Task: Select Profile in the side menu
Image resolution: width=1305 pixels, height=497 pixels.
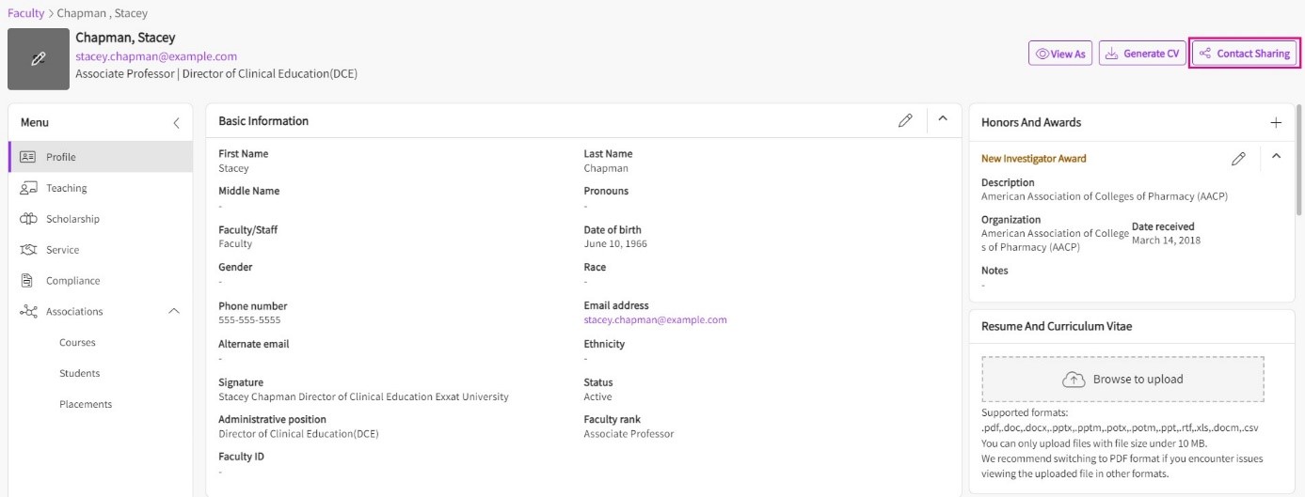Action: point(61,157)
